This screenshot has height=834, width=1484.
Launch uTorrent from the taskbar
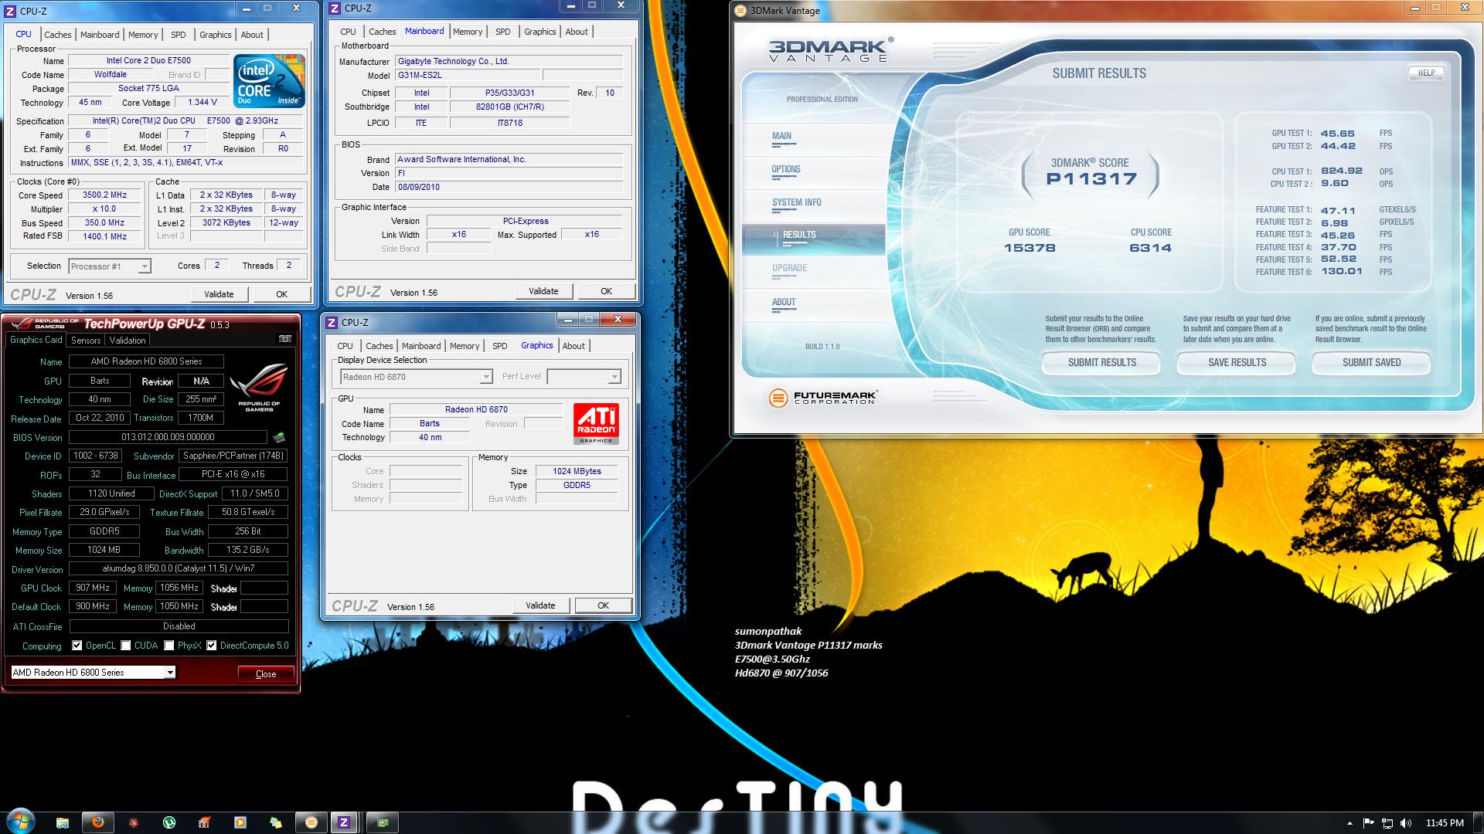coord(169,822)
